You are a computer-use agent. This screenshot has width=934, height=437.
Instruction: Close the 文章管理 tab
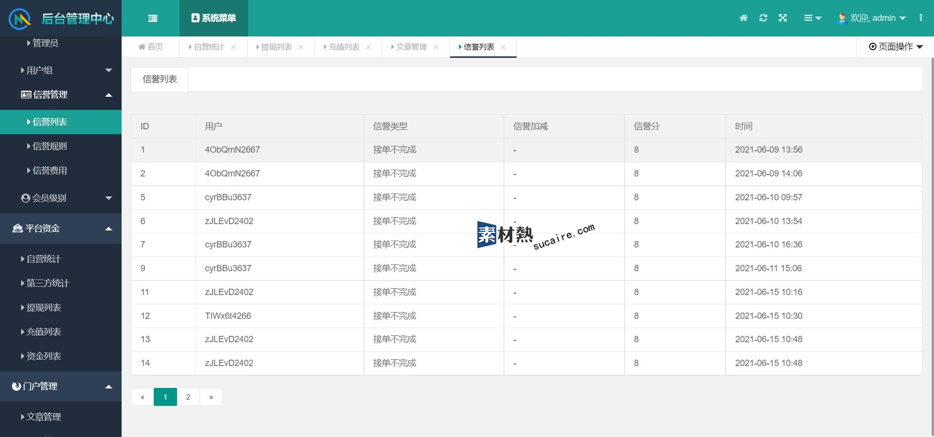[436, 47]
